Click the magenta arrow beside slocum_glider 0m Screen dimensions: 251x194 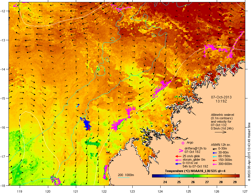[x=178, y=160]
